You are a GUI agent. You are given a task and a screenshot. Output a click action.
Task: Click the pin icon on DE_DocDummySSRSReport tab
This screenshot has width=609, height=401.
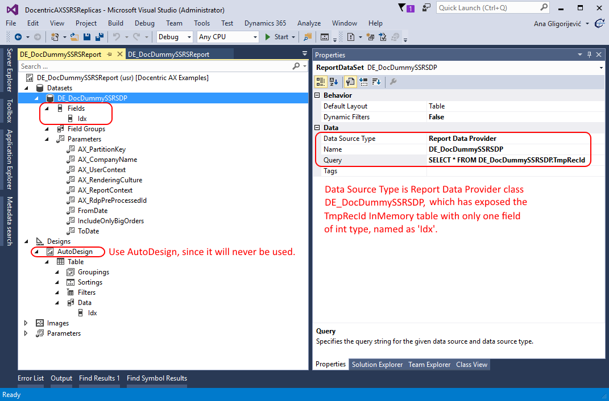109,55
